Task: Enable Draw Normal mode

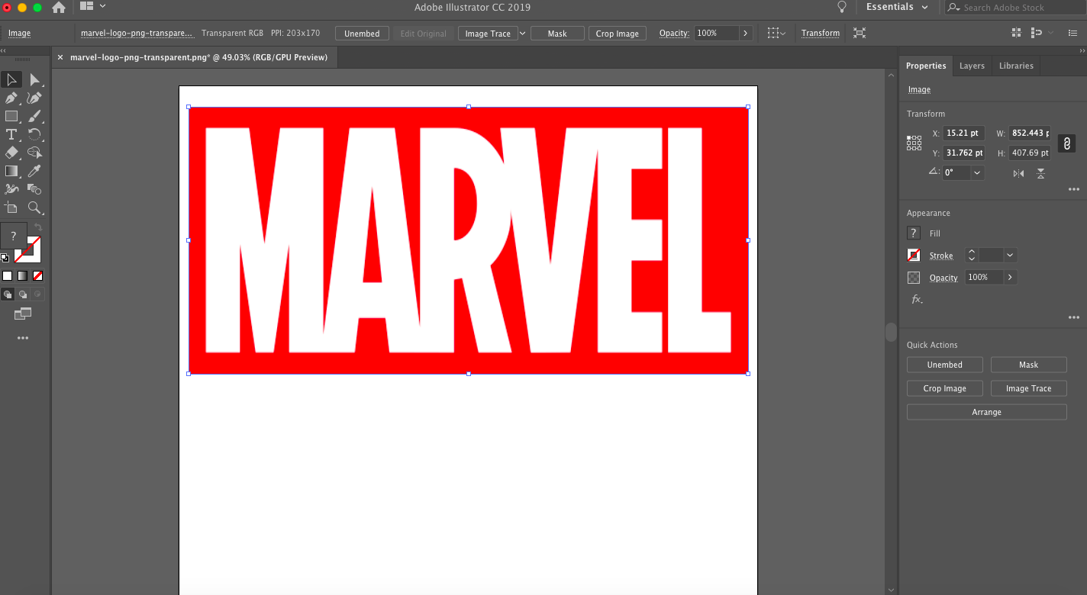Action: click(8, 294)
